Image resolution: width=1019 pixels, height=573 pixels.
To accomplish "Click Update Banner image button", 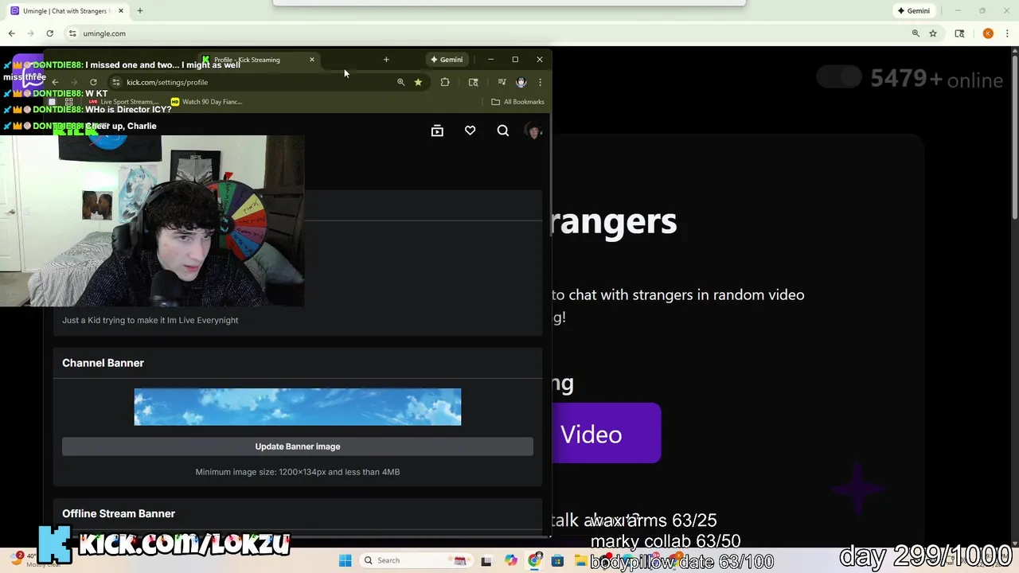I will pos(298,446).
